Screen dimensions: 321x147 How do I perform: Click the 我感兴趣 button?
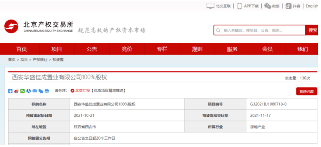coord(306,91)
